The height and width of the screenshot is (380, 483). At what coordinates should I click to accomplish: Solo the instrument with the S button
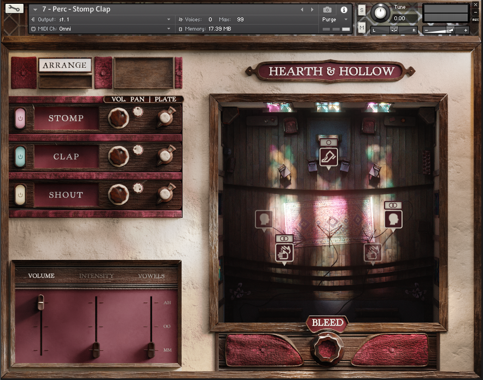click(x=362, y=10)
